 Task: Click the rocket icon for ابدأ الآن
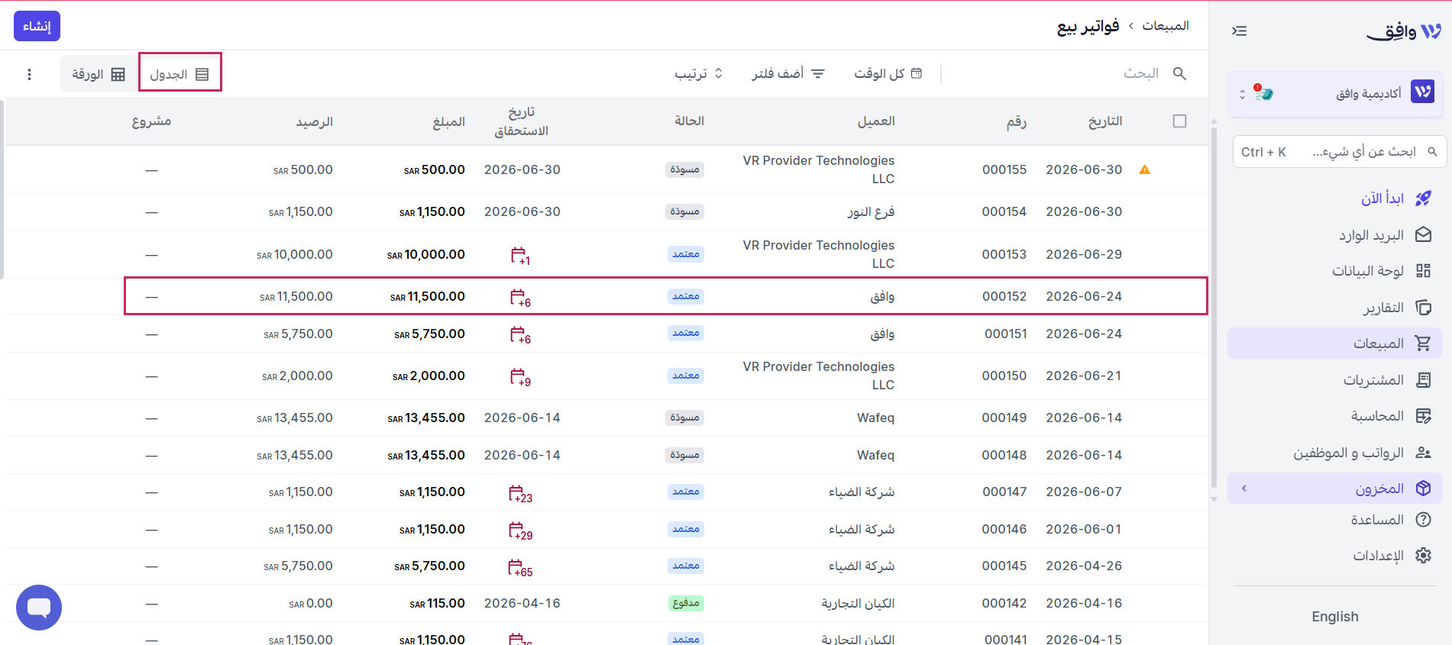1423,198
